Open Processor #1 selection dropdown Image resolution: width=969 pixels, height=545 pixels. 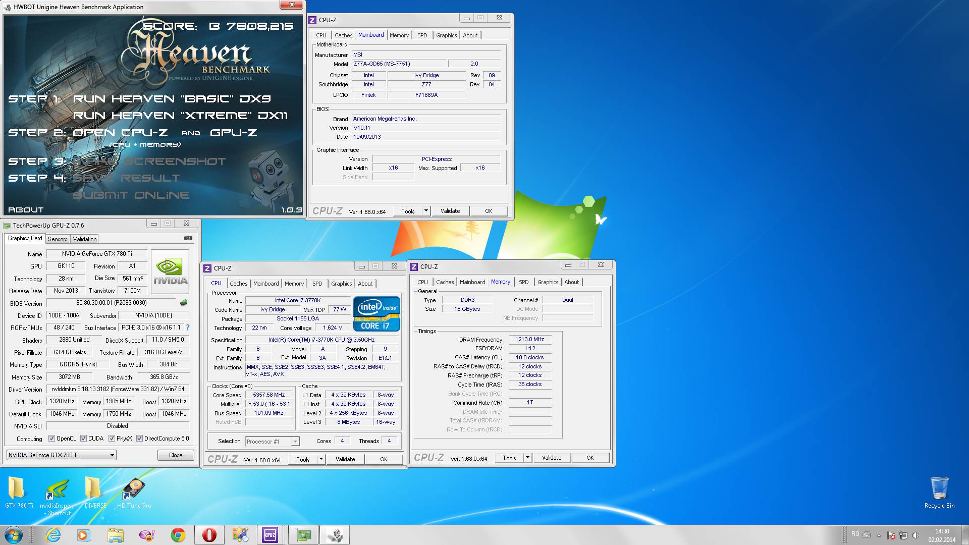(273, 442)
